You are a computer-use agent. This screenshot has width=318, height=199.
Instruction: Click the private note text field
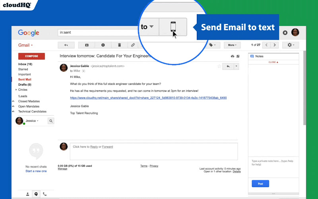tap(273, 168)
